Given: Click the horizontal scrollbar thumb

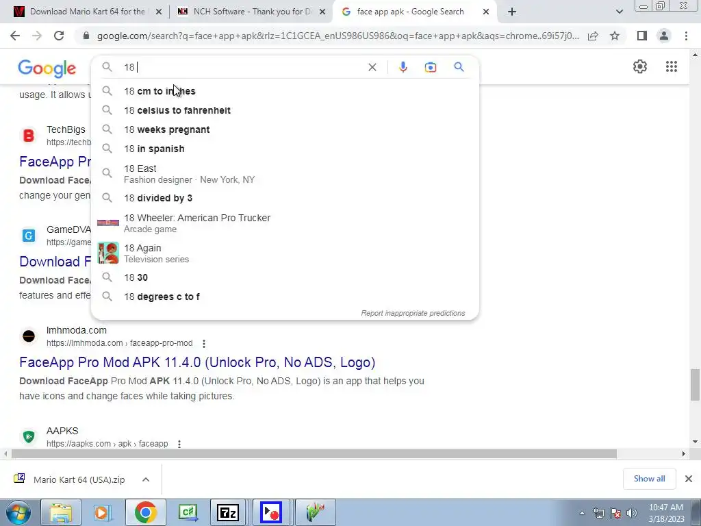Looking at the screenshot, I should 314,454.
